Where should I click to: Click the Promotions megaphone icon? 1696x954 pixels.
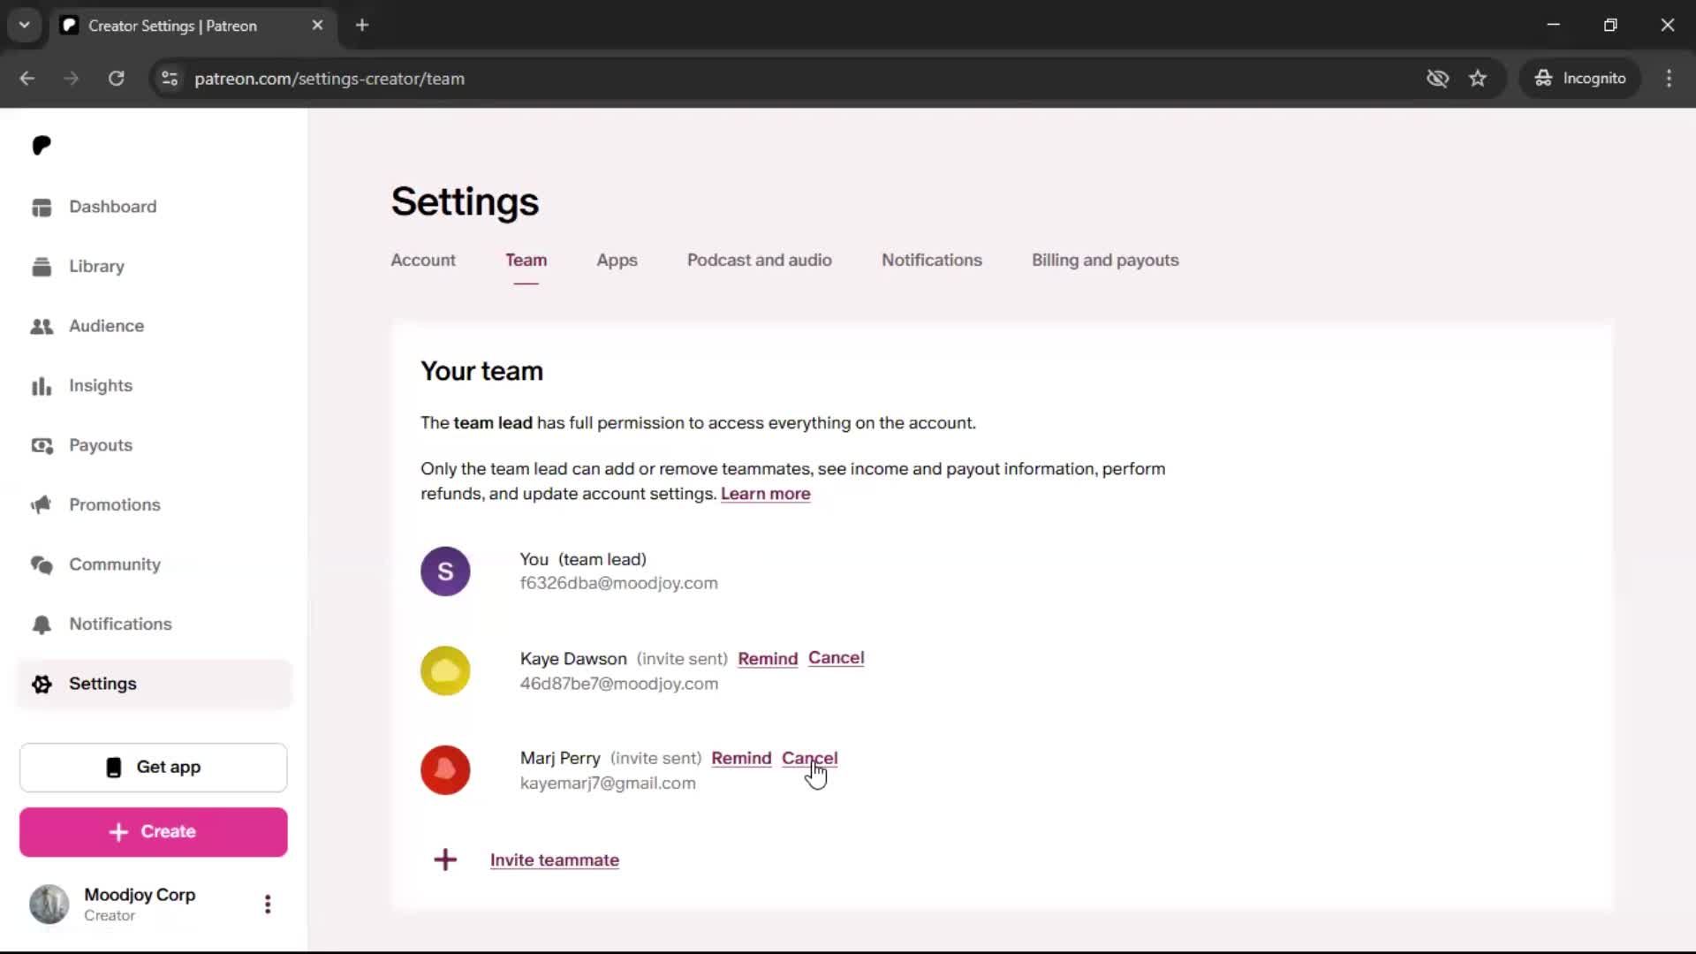pyautogui.click(x=42, y=505)
